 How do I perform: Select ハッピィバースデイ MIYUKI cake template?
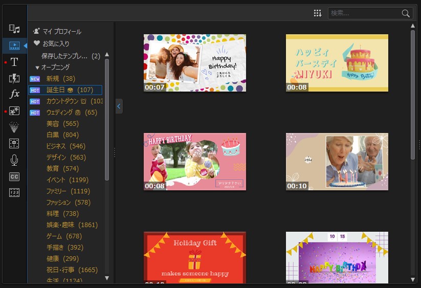pos(337,63)
